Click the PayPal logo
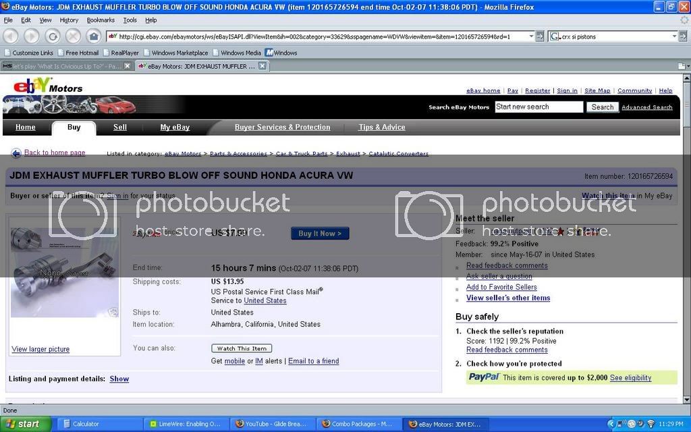This screenshot has height=432, width=691. coord(484,377)
